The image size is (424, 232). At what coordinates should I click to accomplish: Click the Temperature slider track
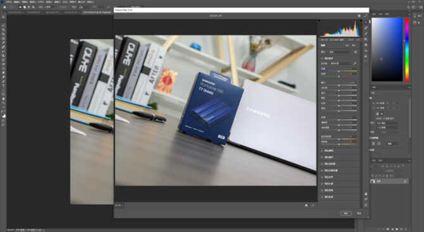click(x=339, y=71)
